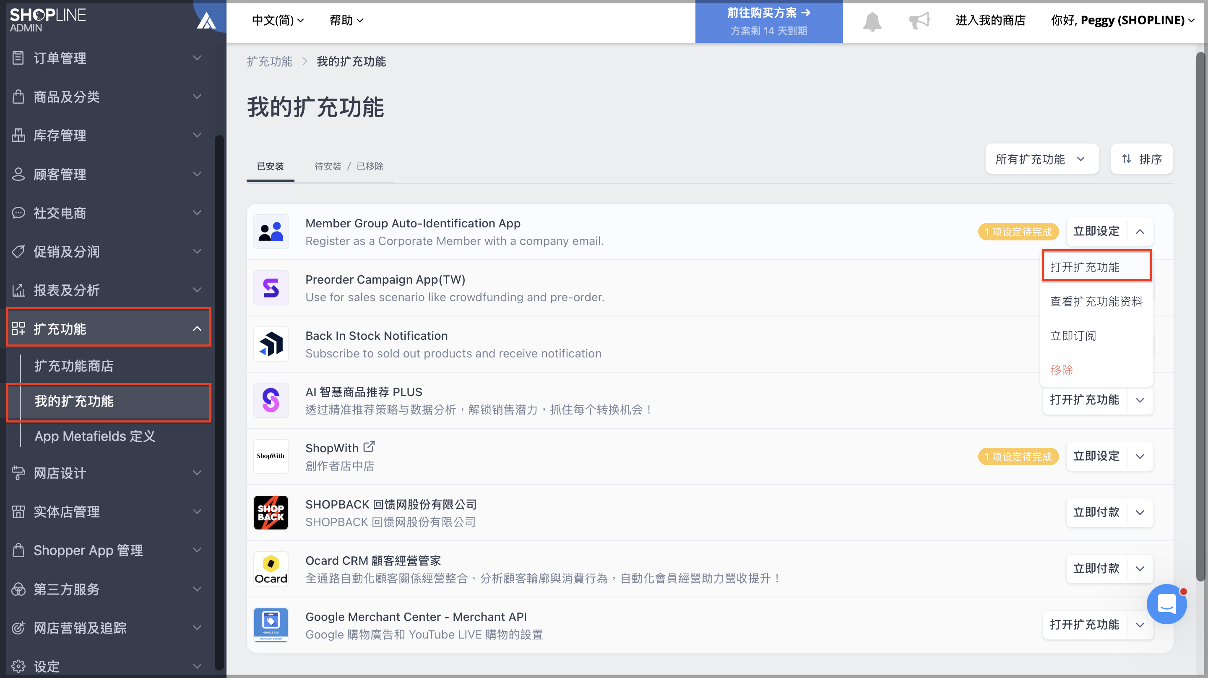Open the 所有扩充功能 filter dropdown
The image size is (1208, 678).
(x=1041, y=159)
